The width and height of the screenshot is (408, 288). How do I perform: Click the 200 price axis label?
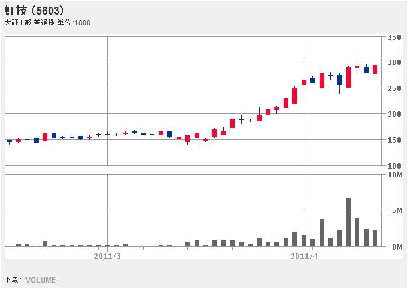(394, 115)
